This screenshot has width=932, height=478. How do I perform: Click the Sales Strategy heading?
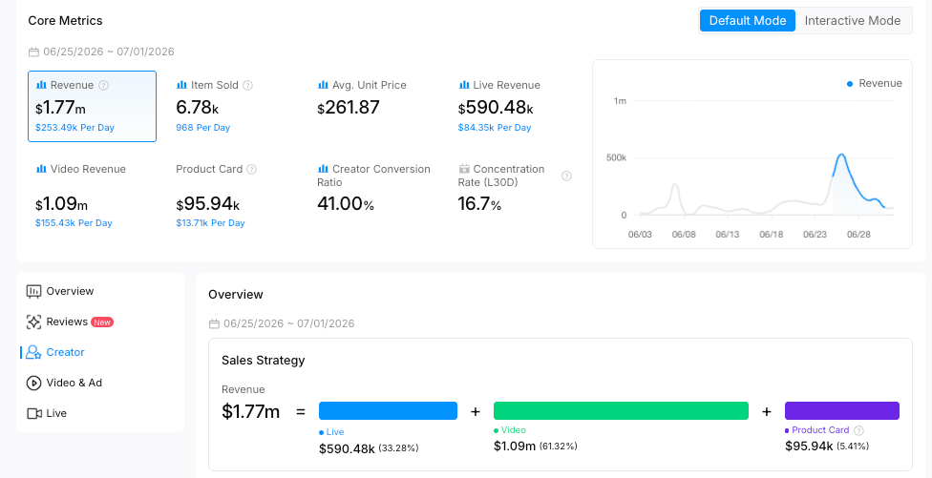[264, 361]
